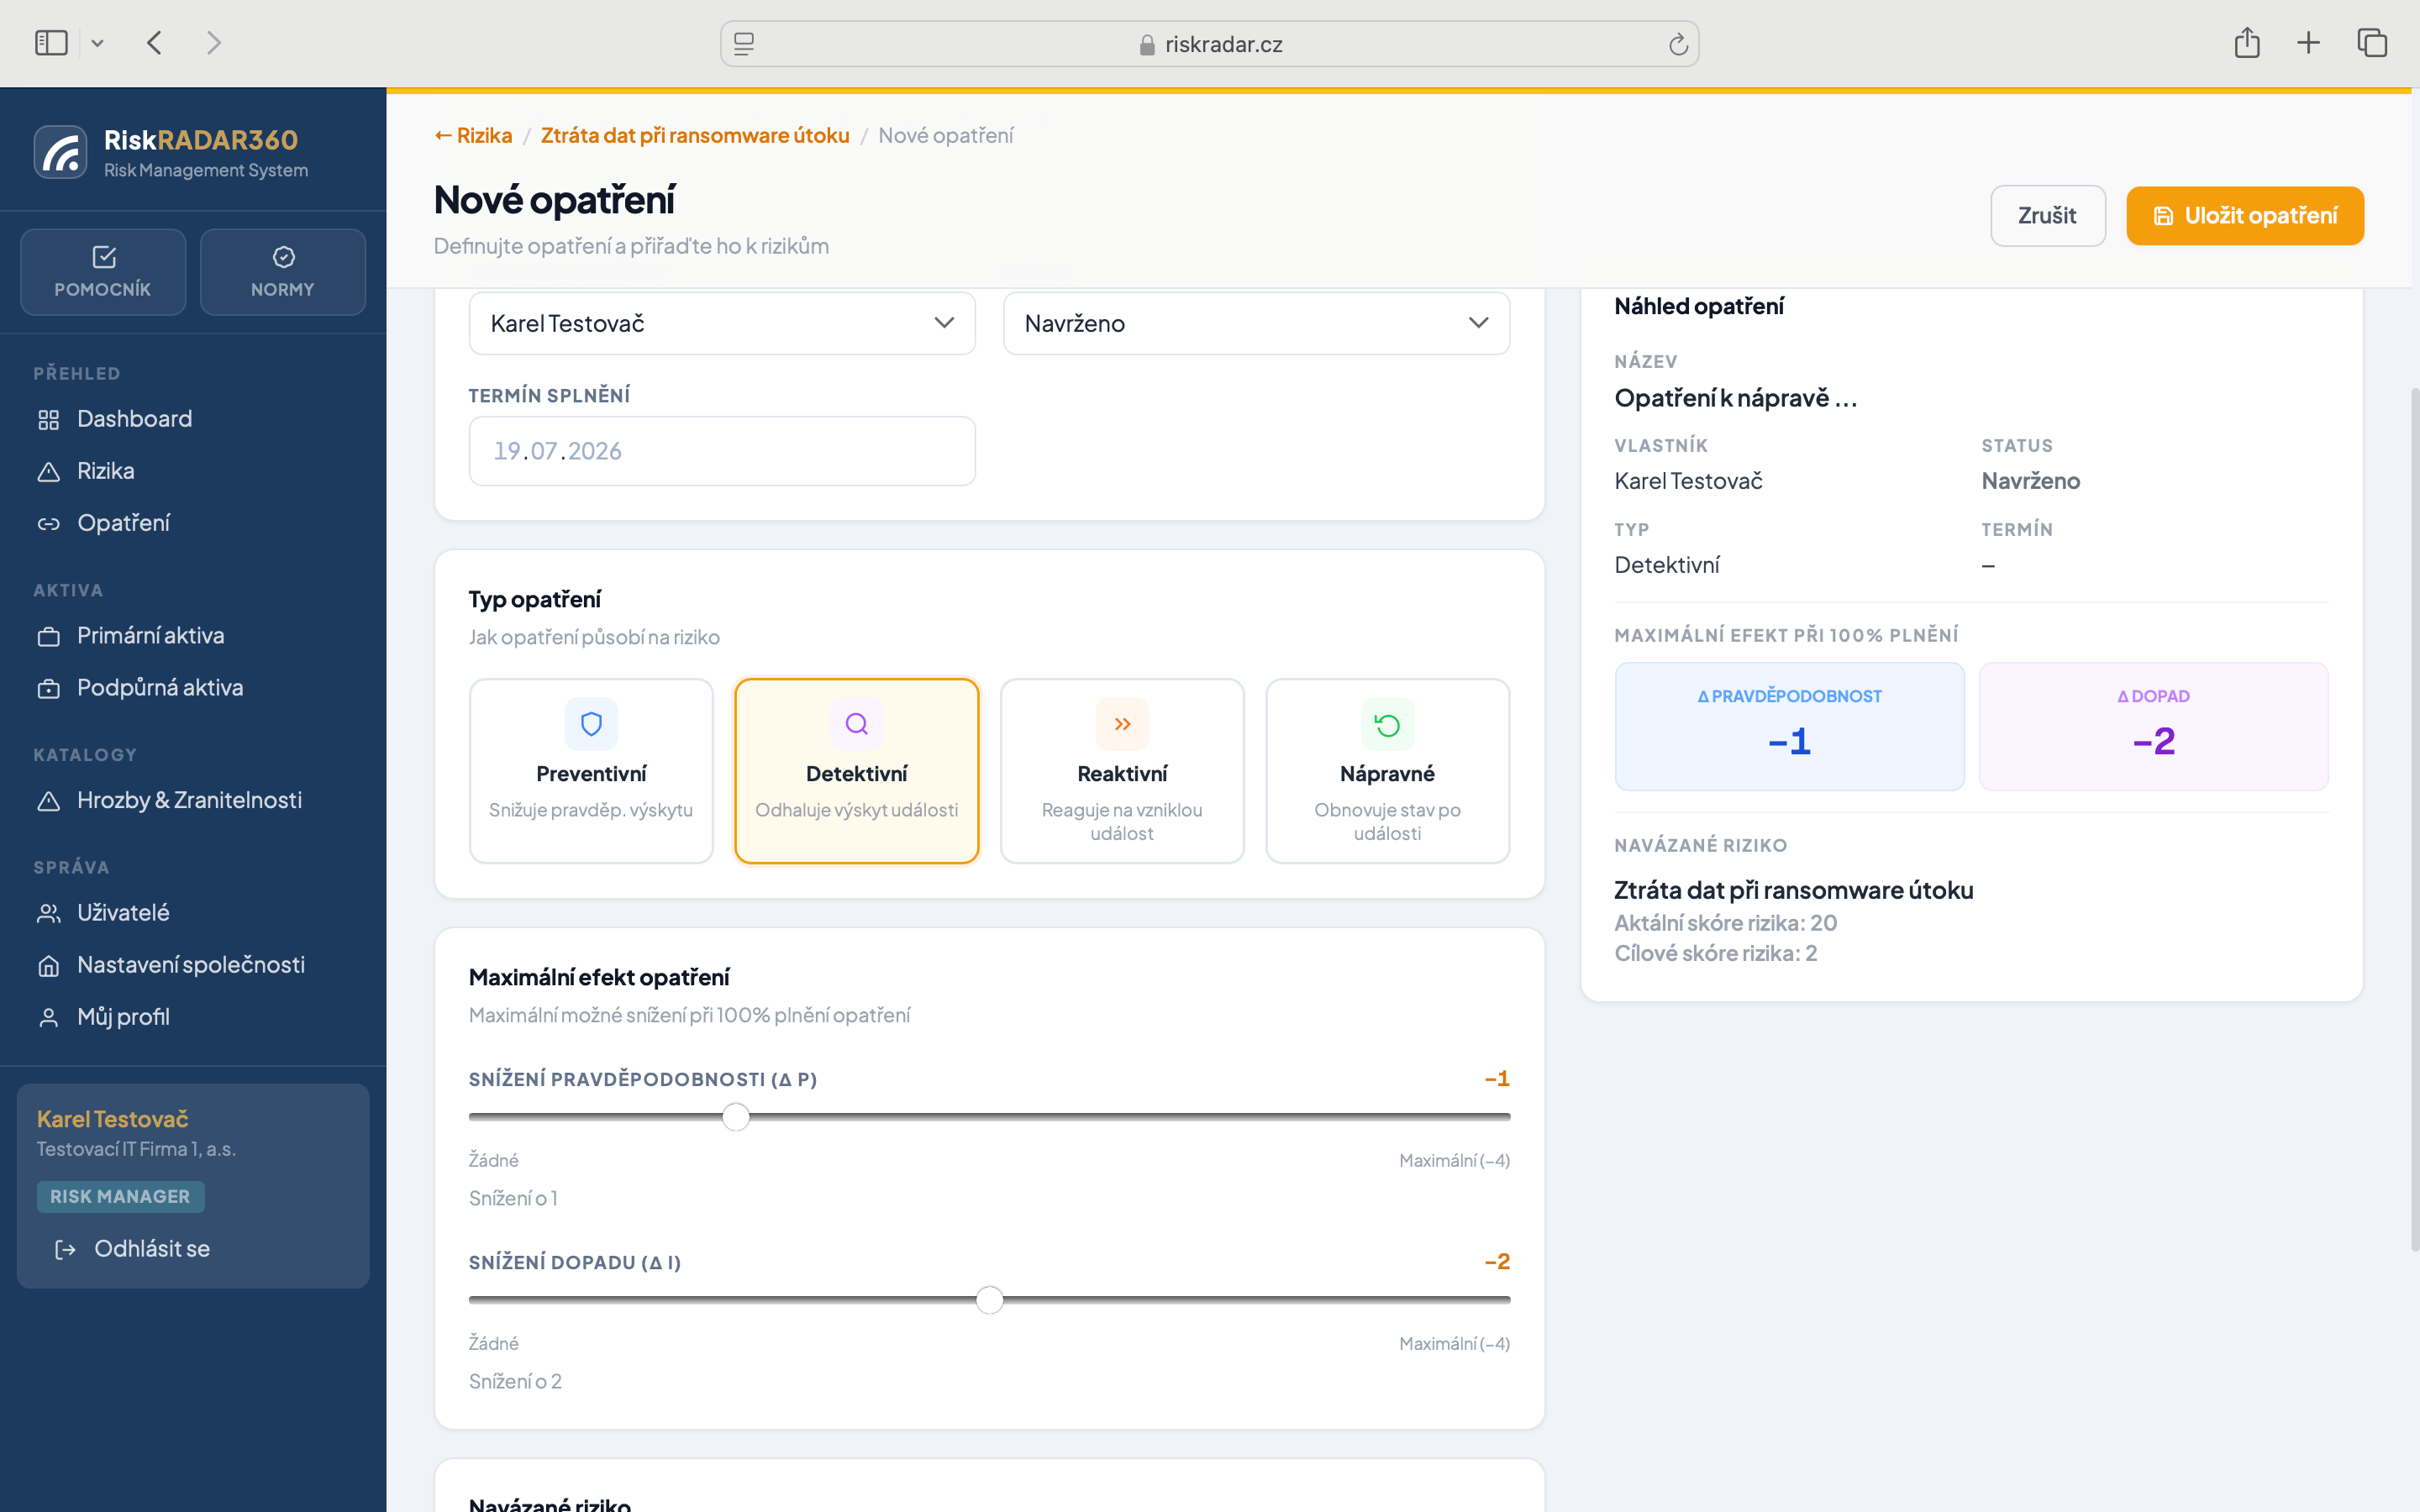Click the page reader icon in address bar
This screenshot has height=1512, width=2420.
pyautogui.click(x=744, y=44)
